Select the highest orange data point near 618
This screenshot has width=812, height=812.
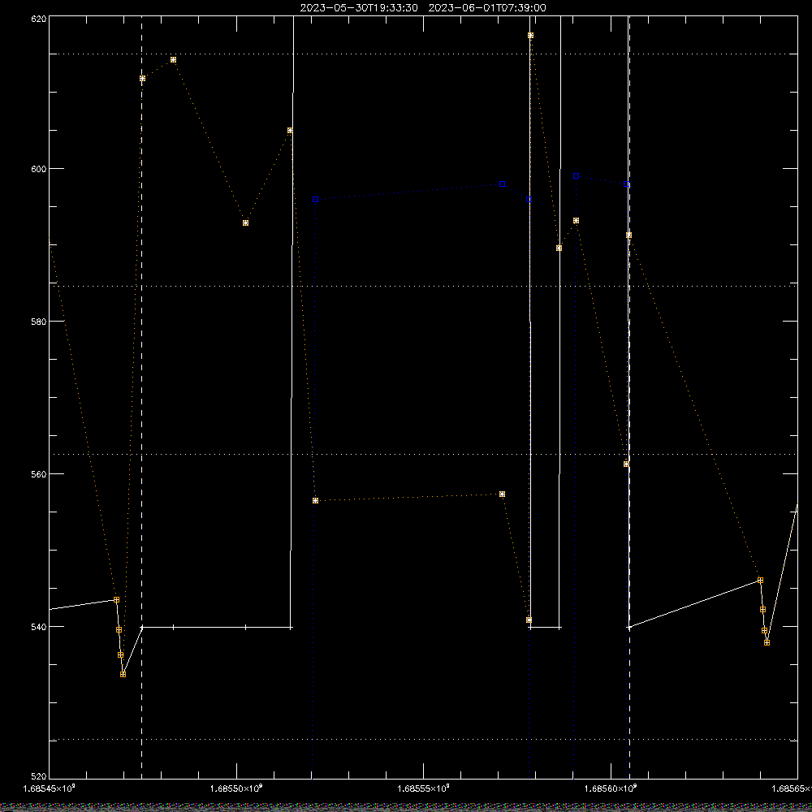tap(530, 36)
